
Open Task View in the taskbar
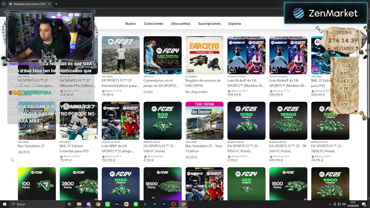(x=69, y=204)
